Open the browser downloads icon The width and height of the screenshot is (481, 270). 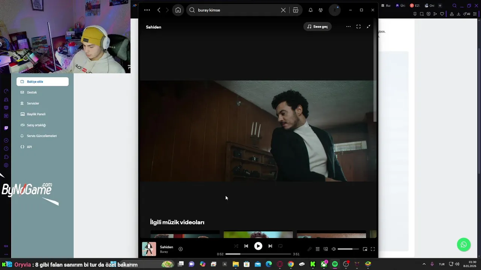(x=458, y=14)
